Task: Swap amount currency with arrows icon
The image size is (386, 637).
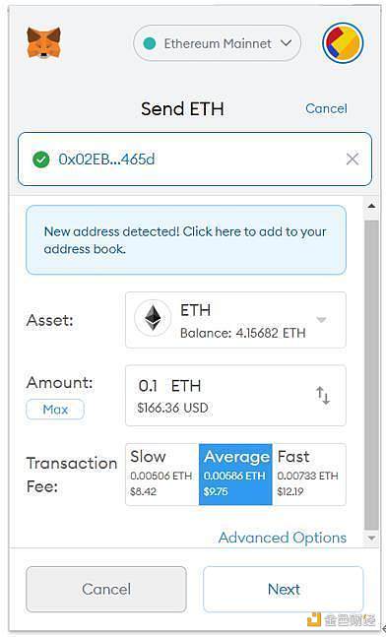Action: tap(323, 395)
